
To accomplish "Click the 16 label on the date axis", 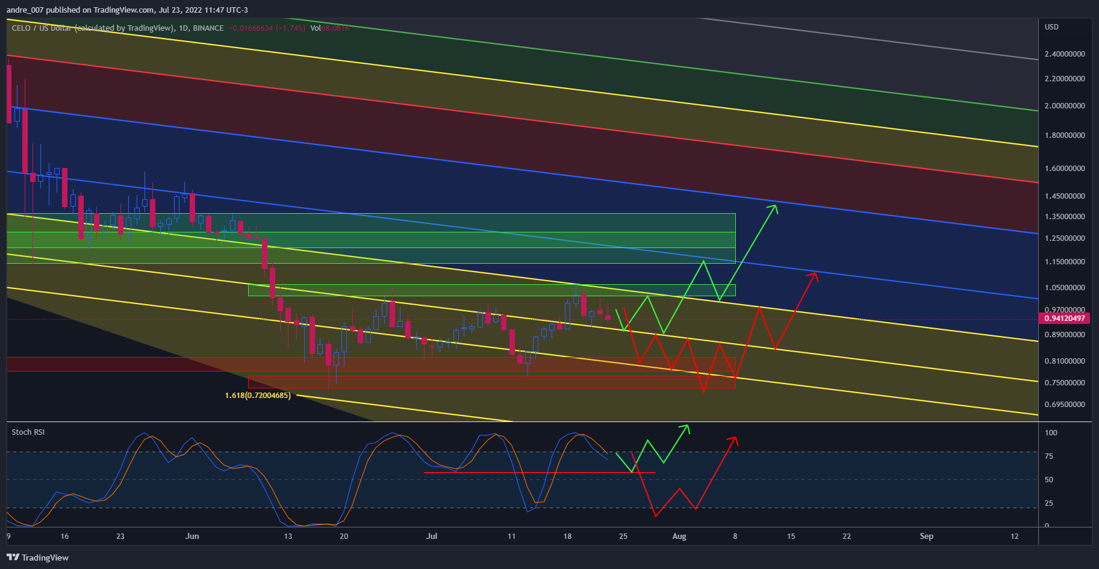I will coord(64,536).
